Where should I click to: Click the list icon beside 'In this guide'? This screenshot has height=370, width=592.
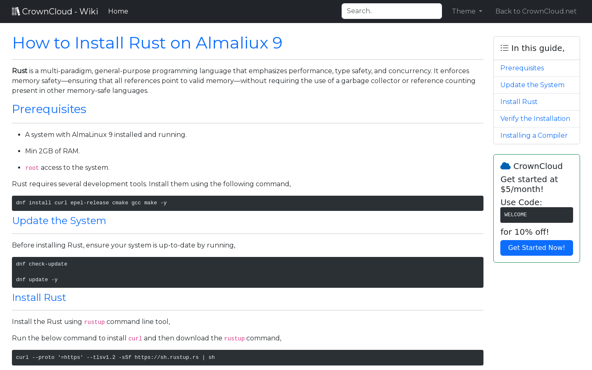click(504, 48)
